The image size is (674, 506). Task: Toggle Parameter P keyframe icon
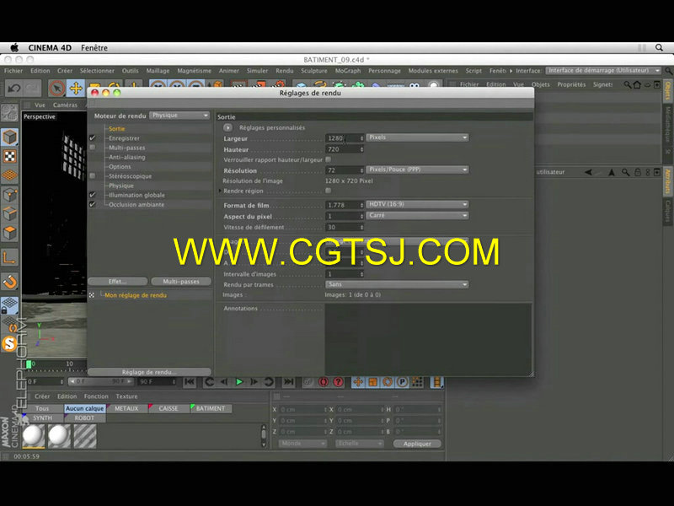[x=403, y=382]
